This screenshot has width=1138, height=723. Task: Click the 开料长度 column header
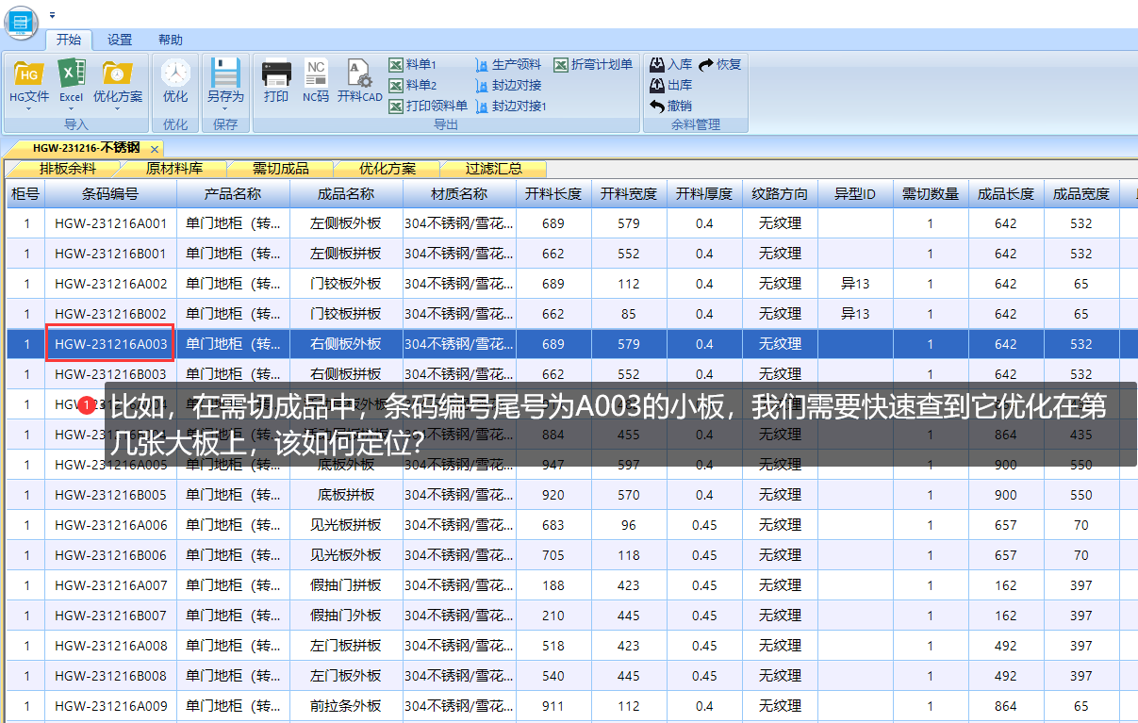point(553,193)
